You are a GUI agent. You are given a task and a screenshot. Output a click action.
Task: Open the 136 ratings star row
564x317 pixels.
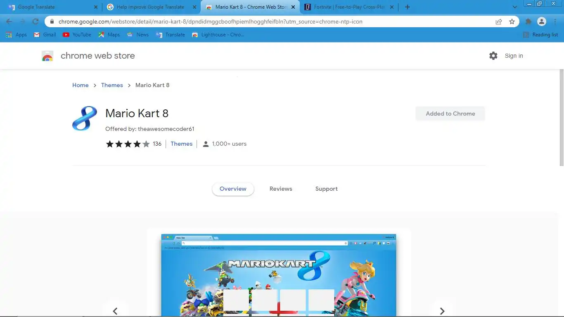tap(134, 144)
